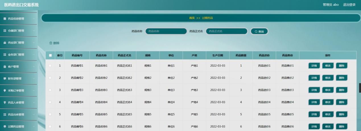
Task: Open the 仓储部门管理 sidebar menu
Action: point(18,31)
